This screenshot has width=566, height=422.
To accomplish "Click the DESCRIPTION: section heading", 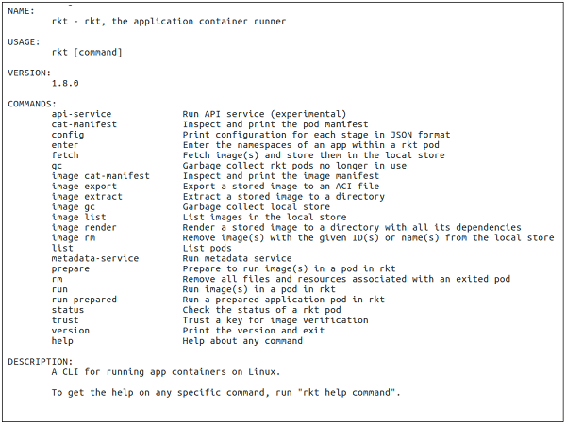I will 41,361.
